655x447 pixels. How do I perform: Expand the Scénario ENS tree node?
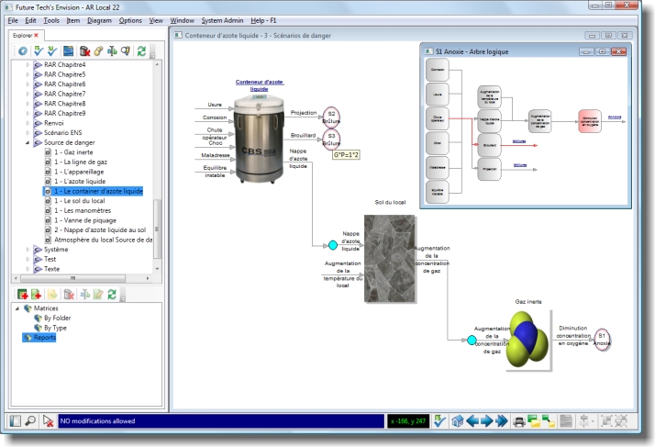(28, 133)
